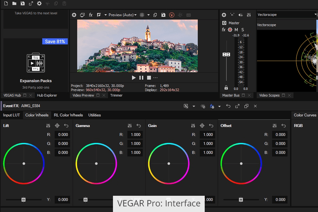Open the Event FX plug-in chain icon
Viewport: 318px width, 212px height.
point(186,106)
